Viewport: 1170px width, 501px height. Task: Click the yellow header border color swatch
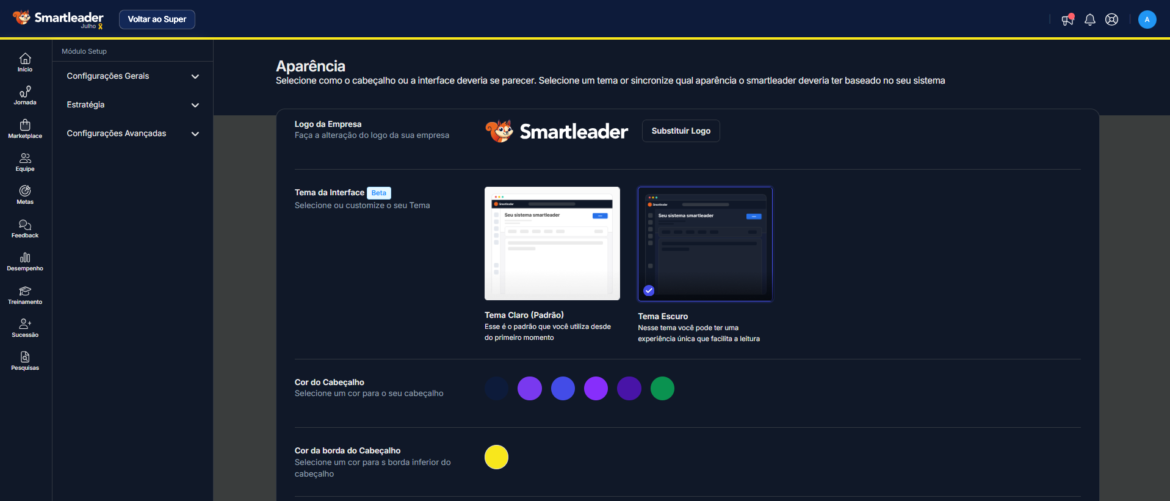pyautogui.click(x=496, y=457)
